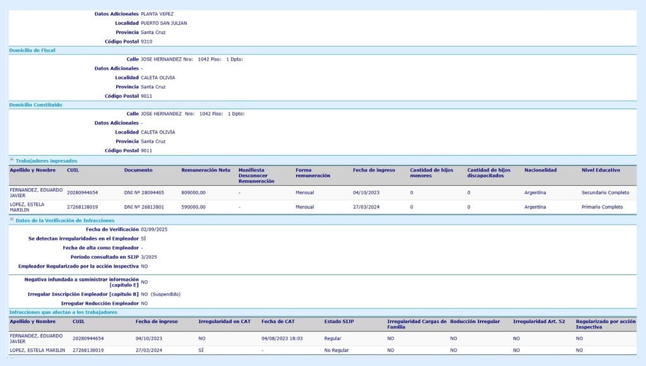
Task: Click the PUERTO SAN JULIAN locality value
Action: tap(163, 23)
